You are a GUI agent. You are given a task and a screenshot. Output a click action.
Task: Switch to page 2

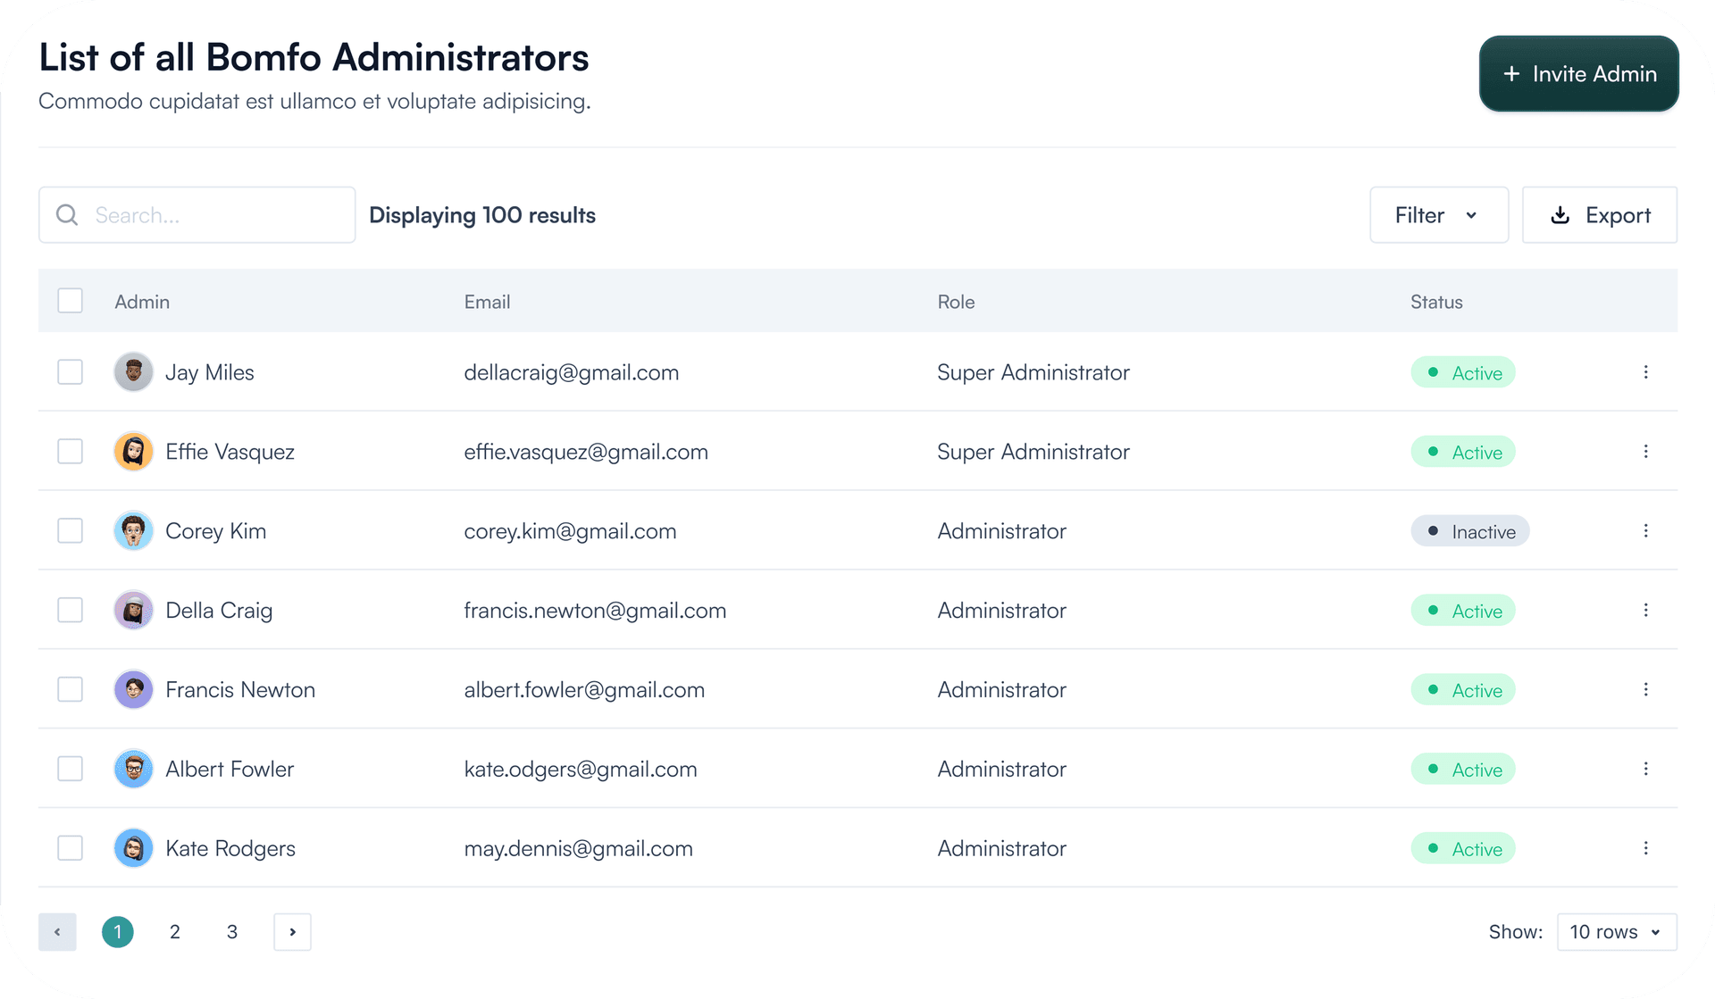175,932
